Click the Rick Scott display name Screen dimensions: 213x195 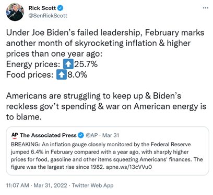tap(42, 8)
